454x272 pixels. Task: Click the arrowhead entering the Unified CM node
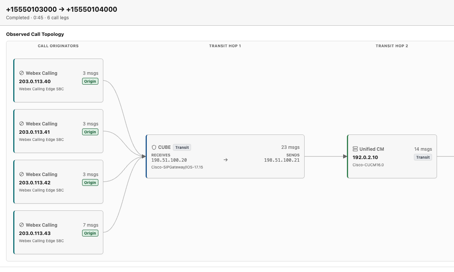(x=345, y=156)
